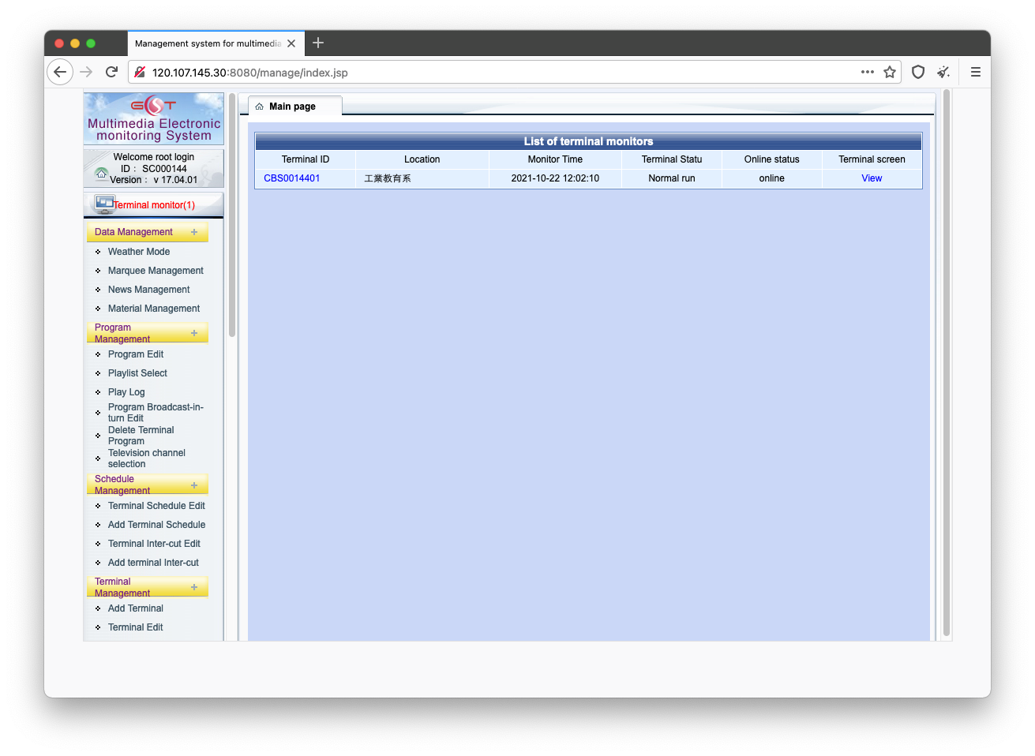Expand the Terminal Management plus icon
This screenshot has width=1035, height=756.
(x=194, y=587)
